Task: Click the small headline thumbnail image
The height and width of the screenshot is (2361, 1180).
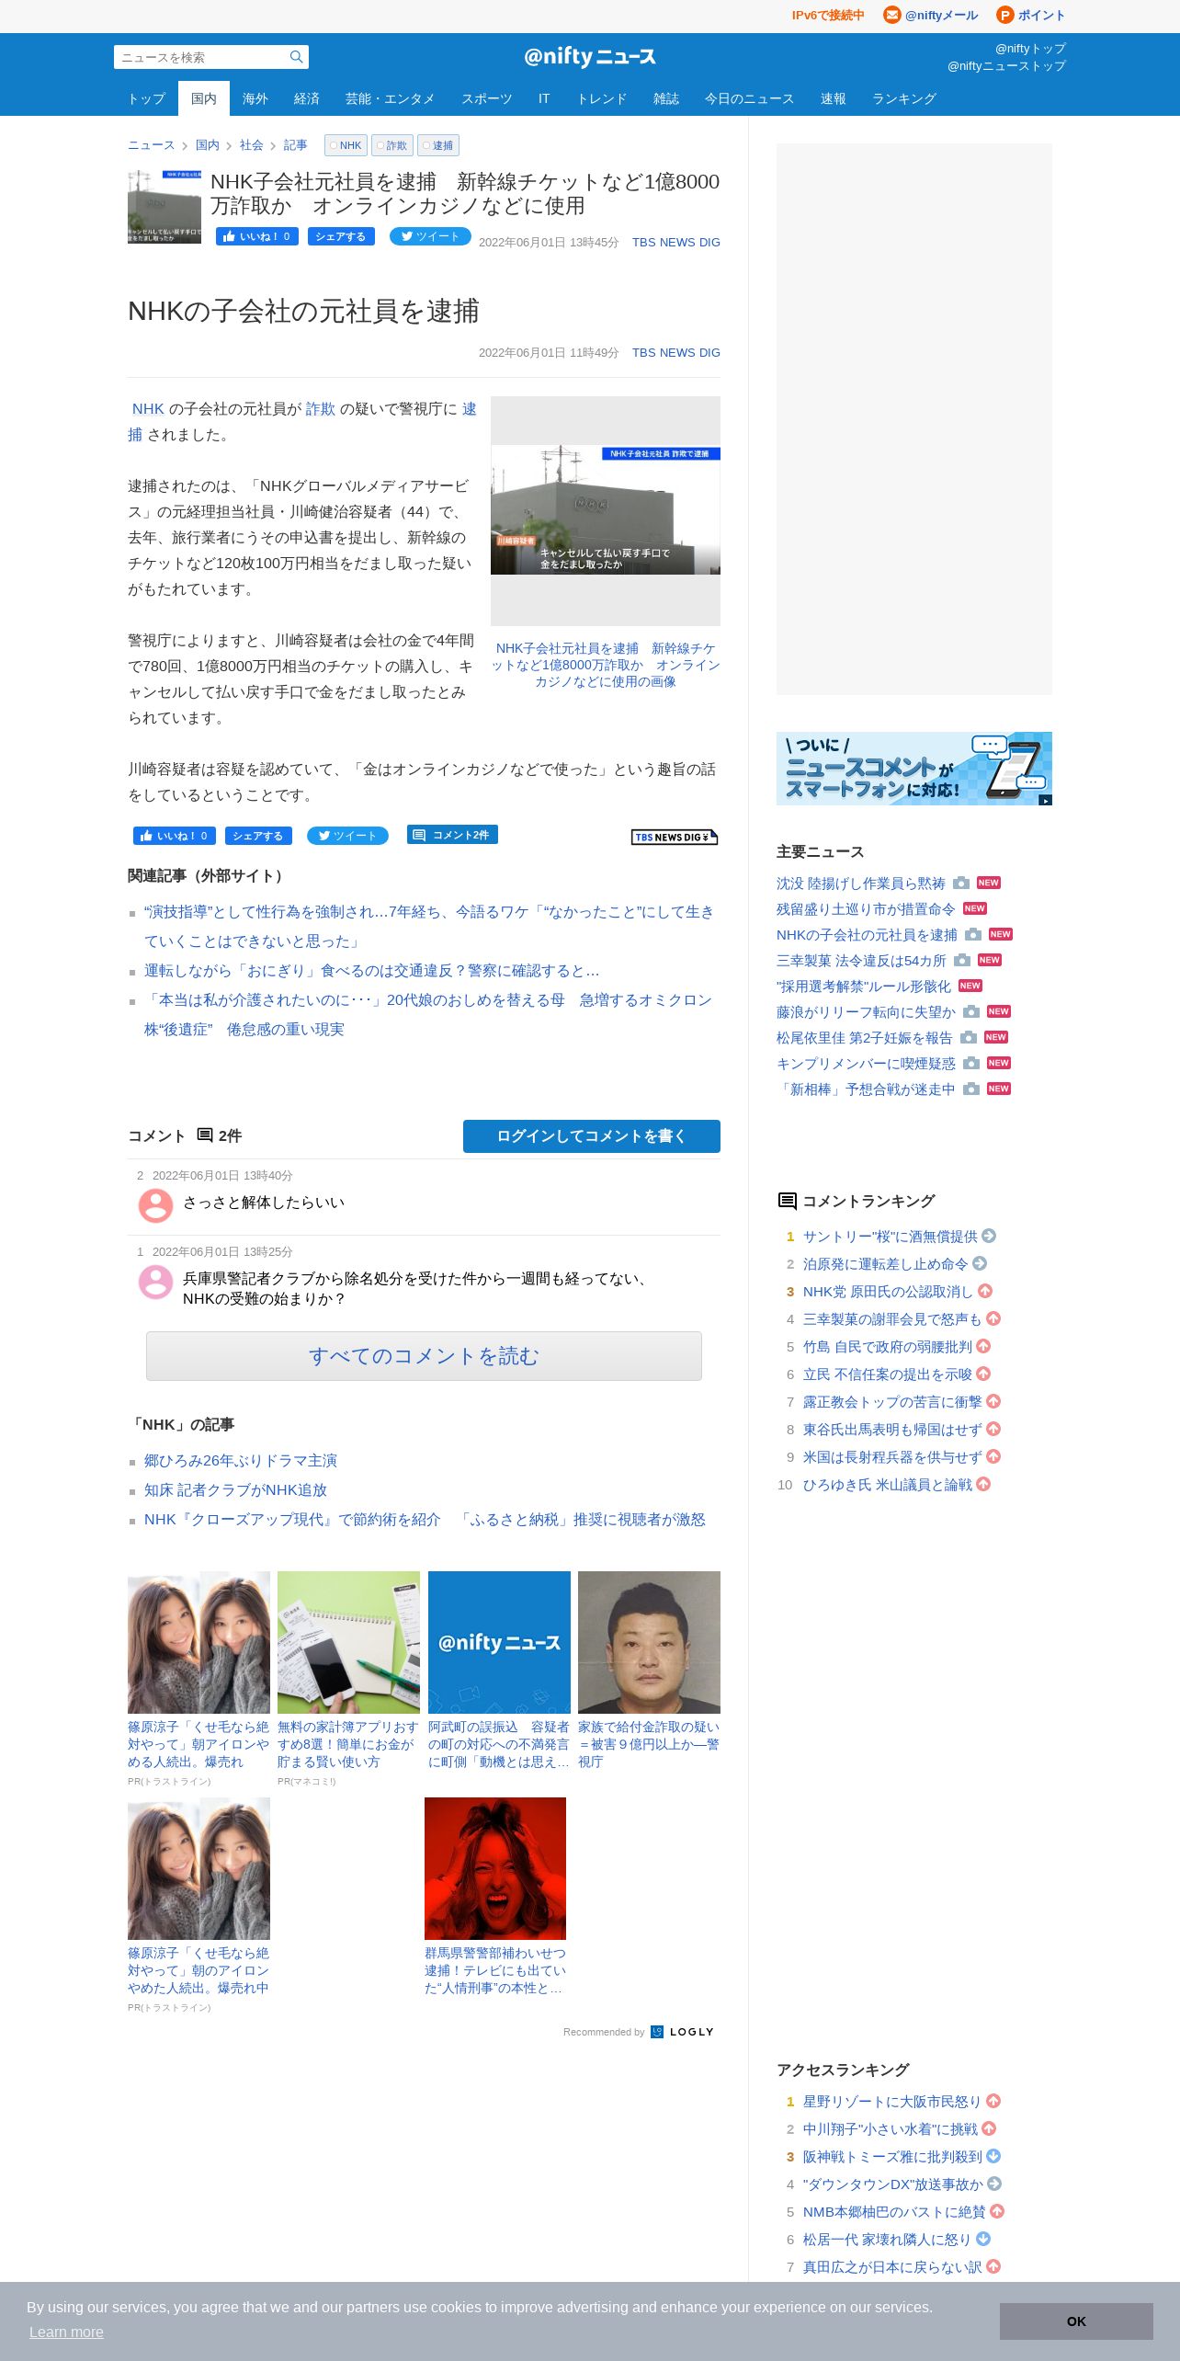Action: click(x=165, y=207)
